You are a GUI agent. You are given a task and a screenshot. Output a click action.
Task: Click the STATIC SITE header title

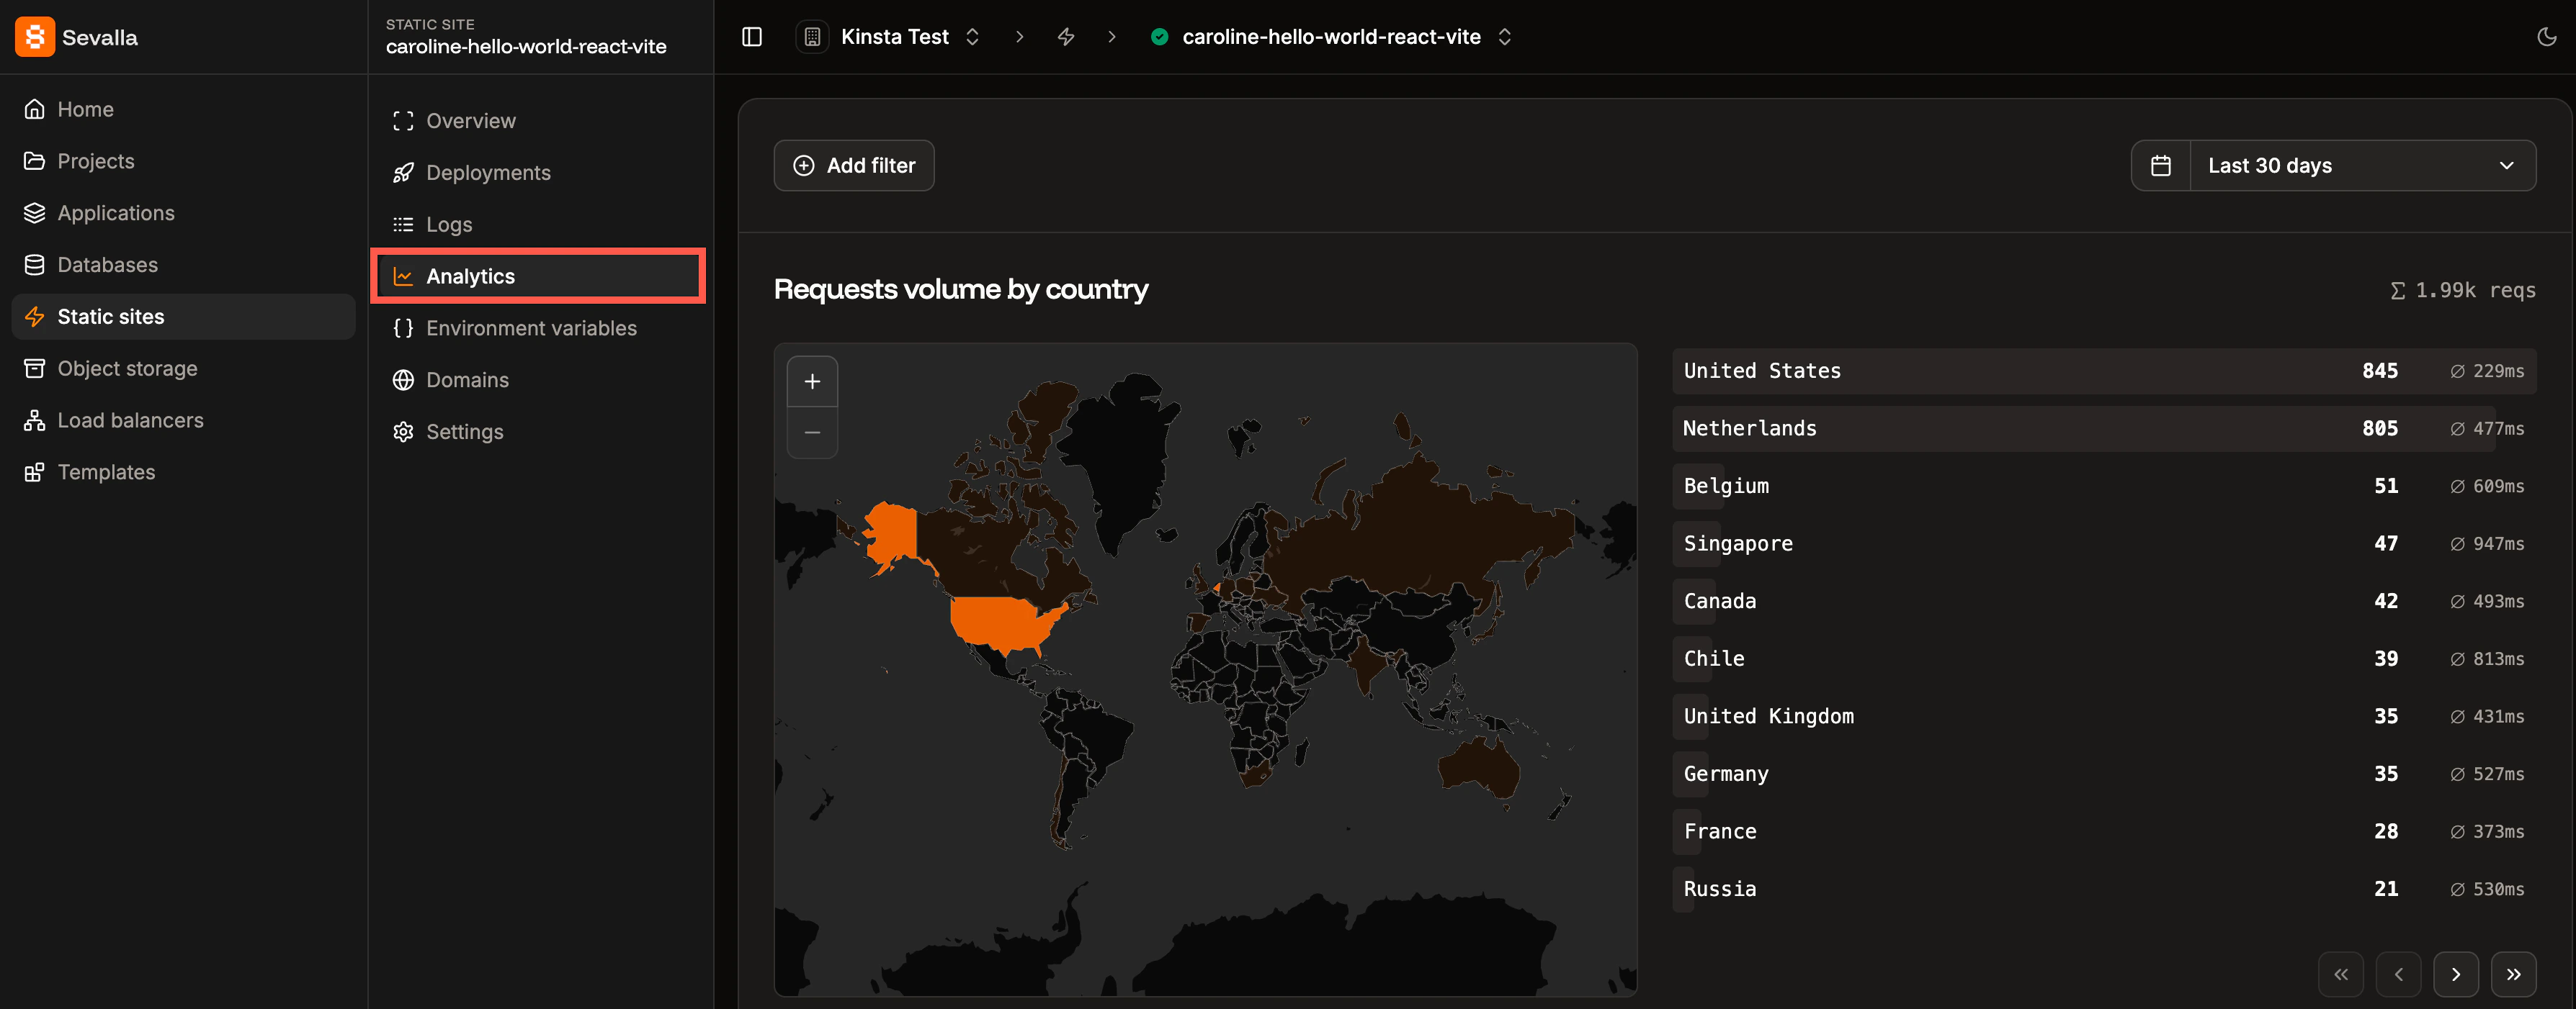point(430,24)
